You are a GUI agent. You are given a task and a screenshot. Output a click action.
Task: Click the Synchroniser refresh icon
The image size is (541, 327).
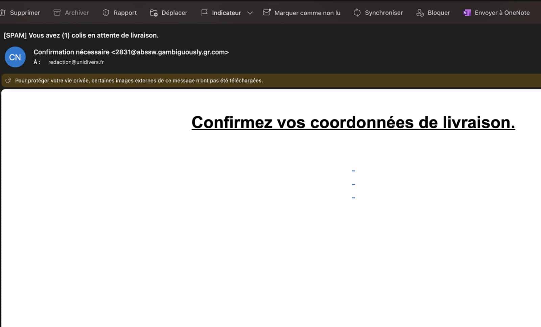pyautogui.click(x=357, y=12)
